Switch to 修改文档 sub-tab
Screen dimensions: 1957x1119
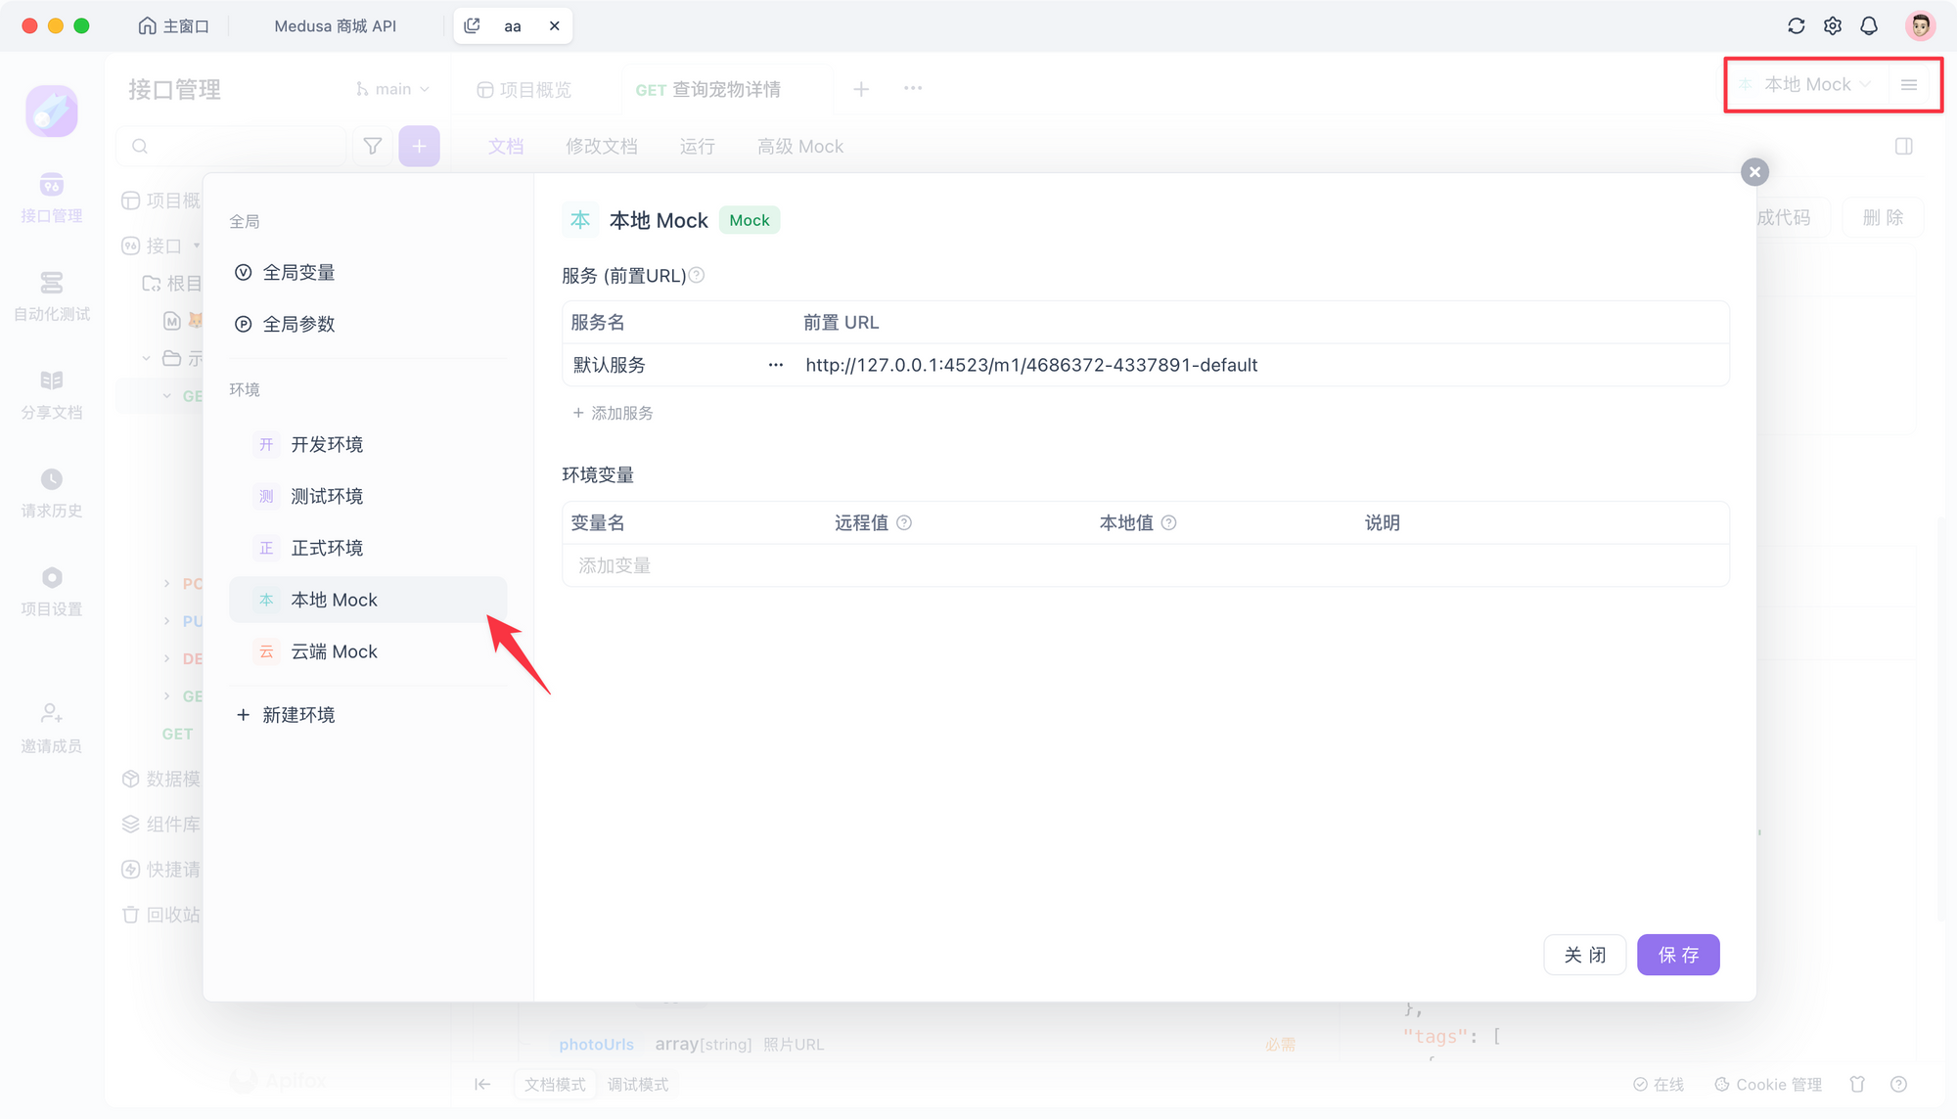point(602,147)
